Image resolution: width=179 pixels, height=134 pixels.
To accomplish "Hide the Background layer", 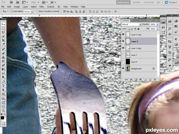I will (x=123, y=68).
